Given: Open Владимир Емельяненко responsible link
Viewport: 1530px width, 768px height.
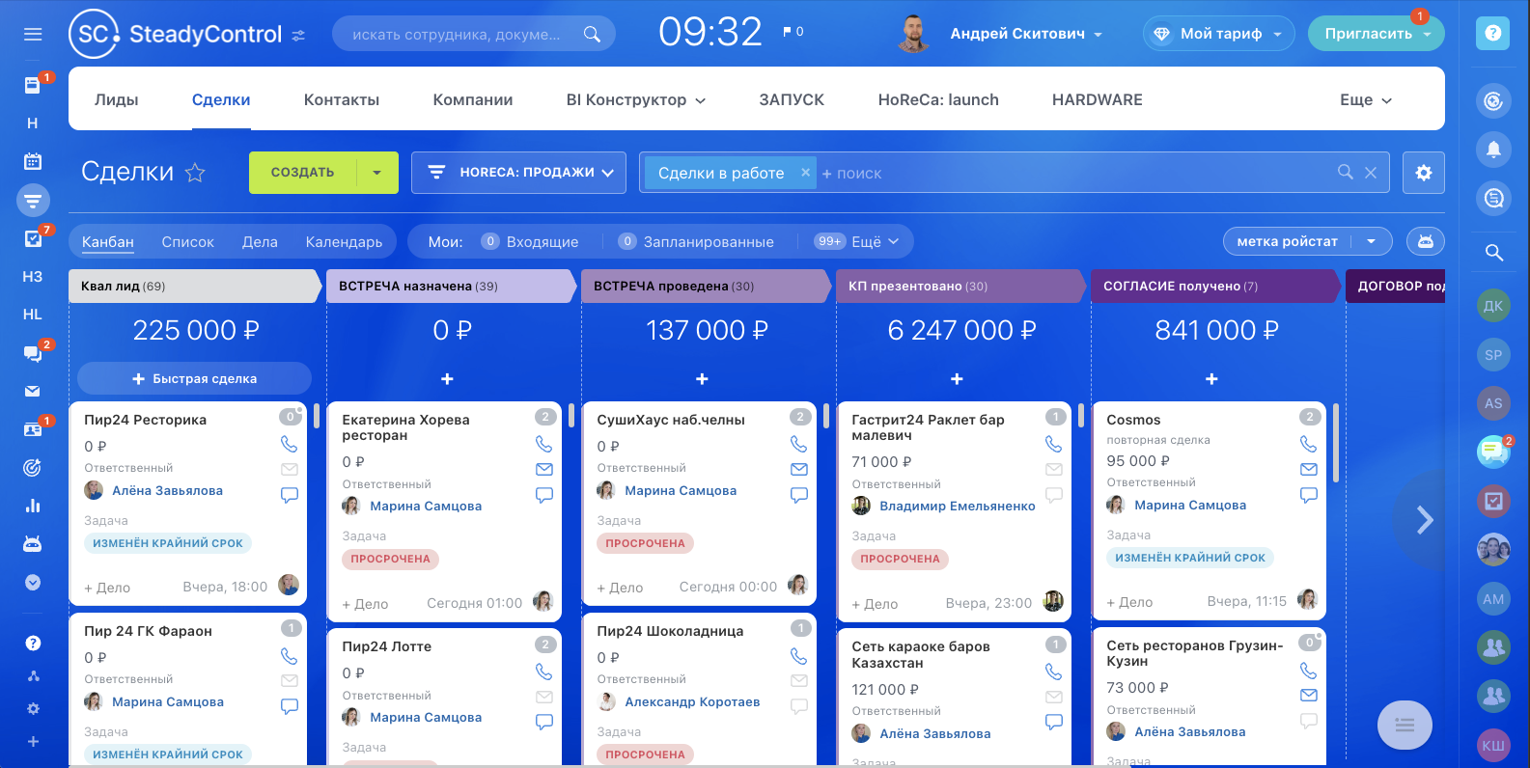Looking at the screenshot, I should pyautogui.click(x=958, y=506).
